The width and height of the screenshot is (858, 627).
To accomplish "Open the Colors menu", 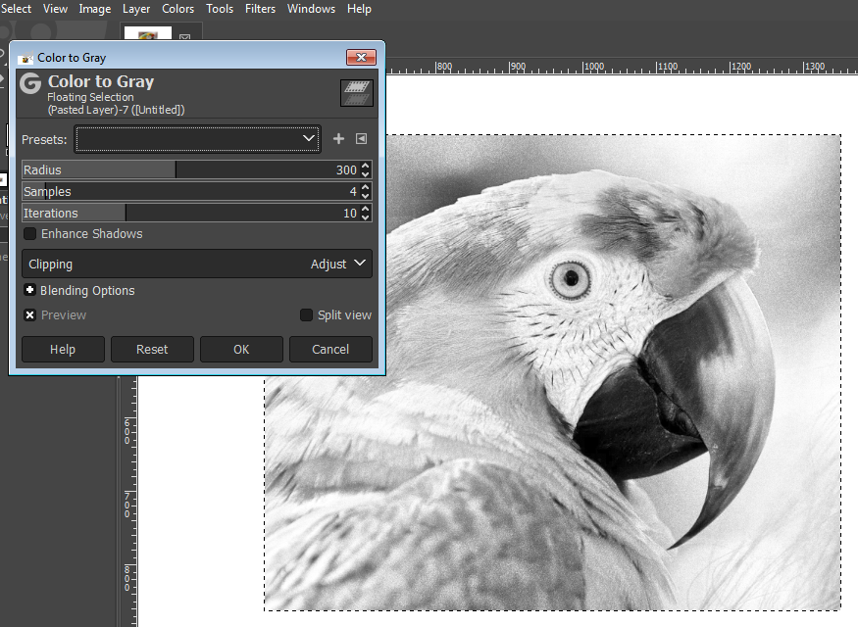I will click(177, 9).
